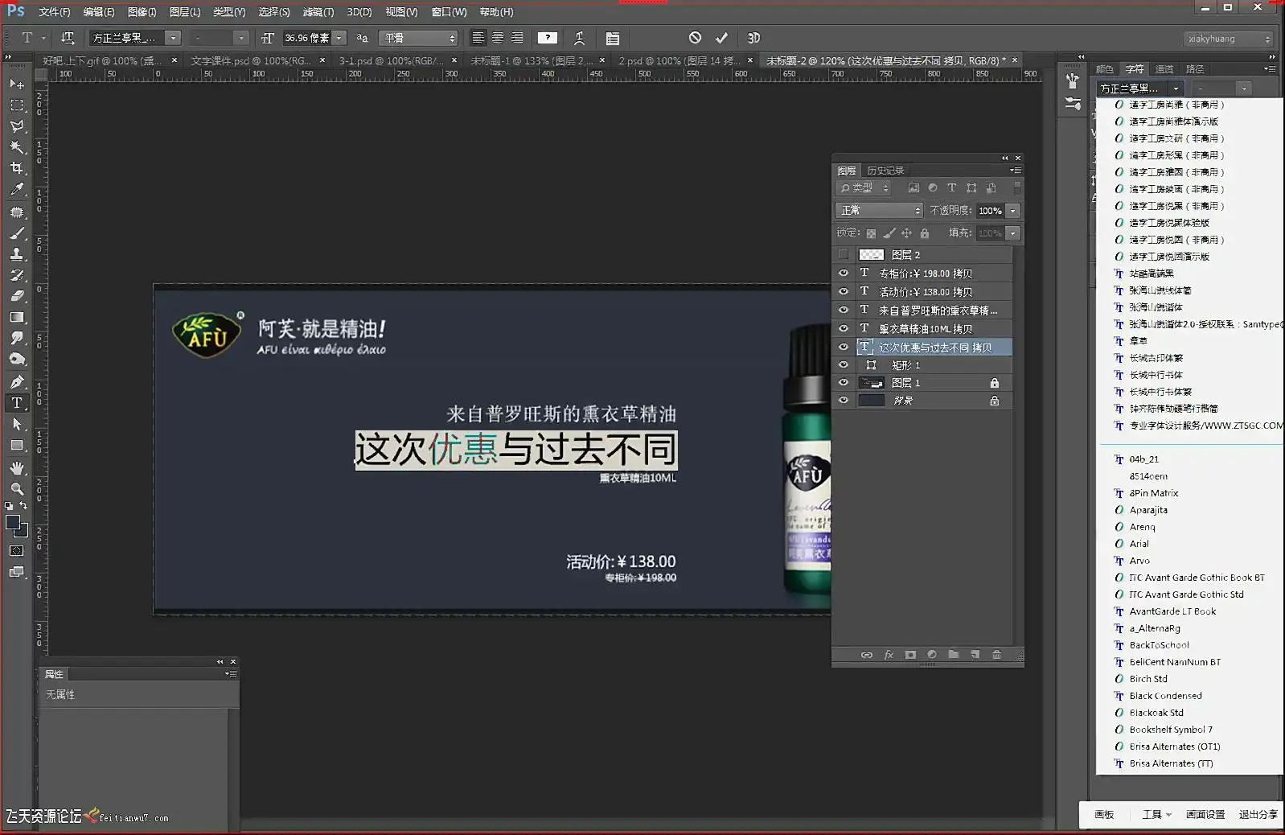1285x835 pixels.
Task: Select the Hand tool
Action: 17,467
